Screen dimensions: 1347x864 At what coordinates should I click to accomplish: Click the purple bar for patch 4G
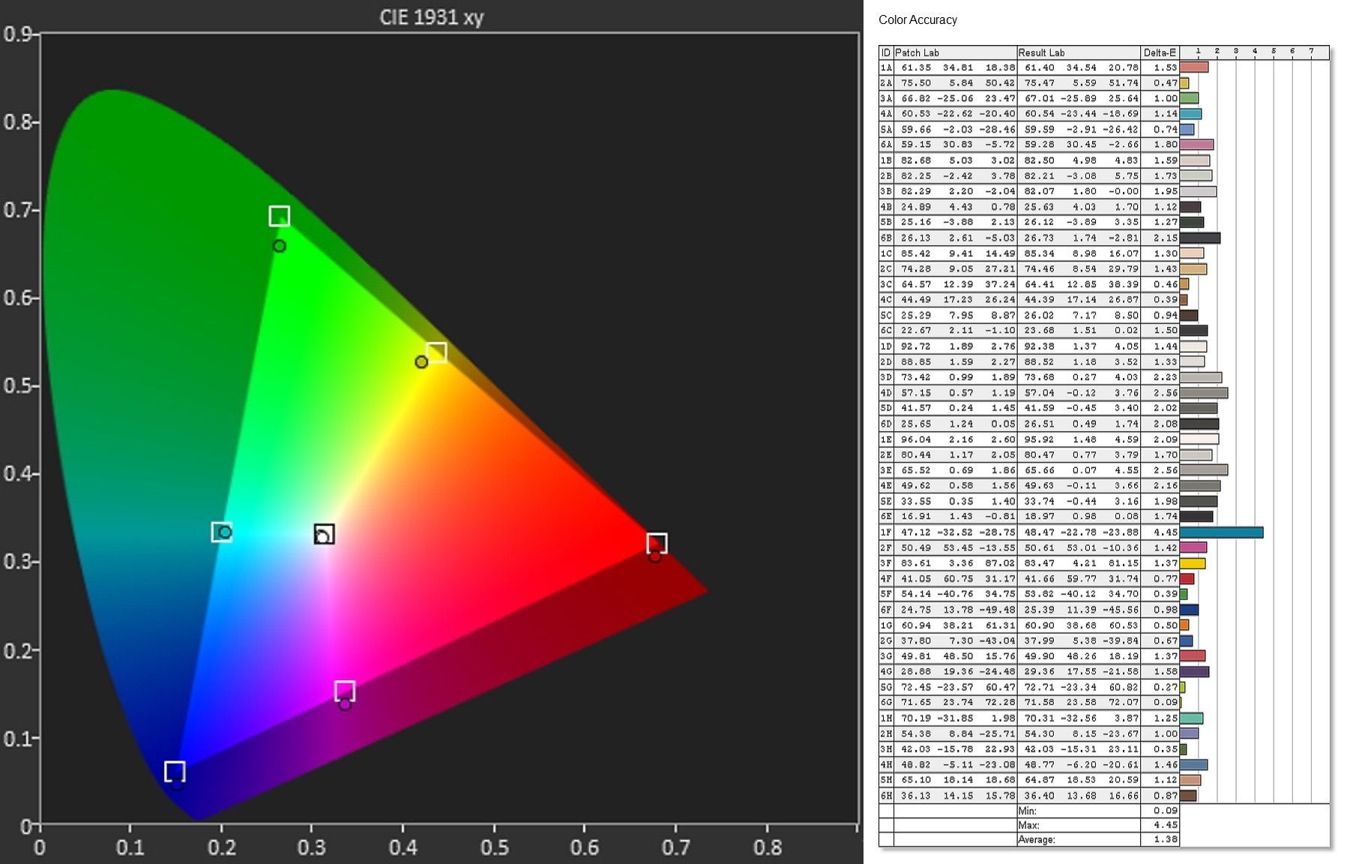(1194, 672)
